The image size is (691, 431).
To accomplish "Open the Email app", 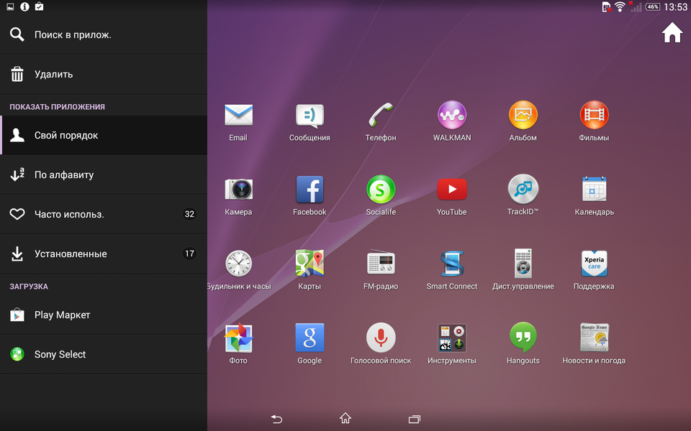I will 238,116.
